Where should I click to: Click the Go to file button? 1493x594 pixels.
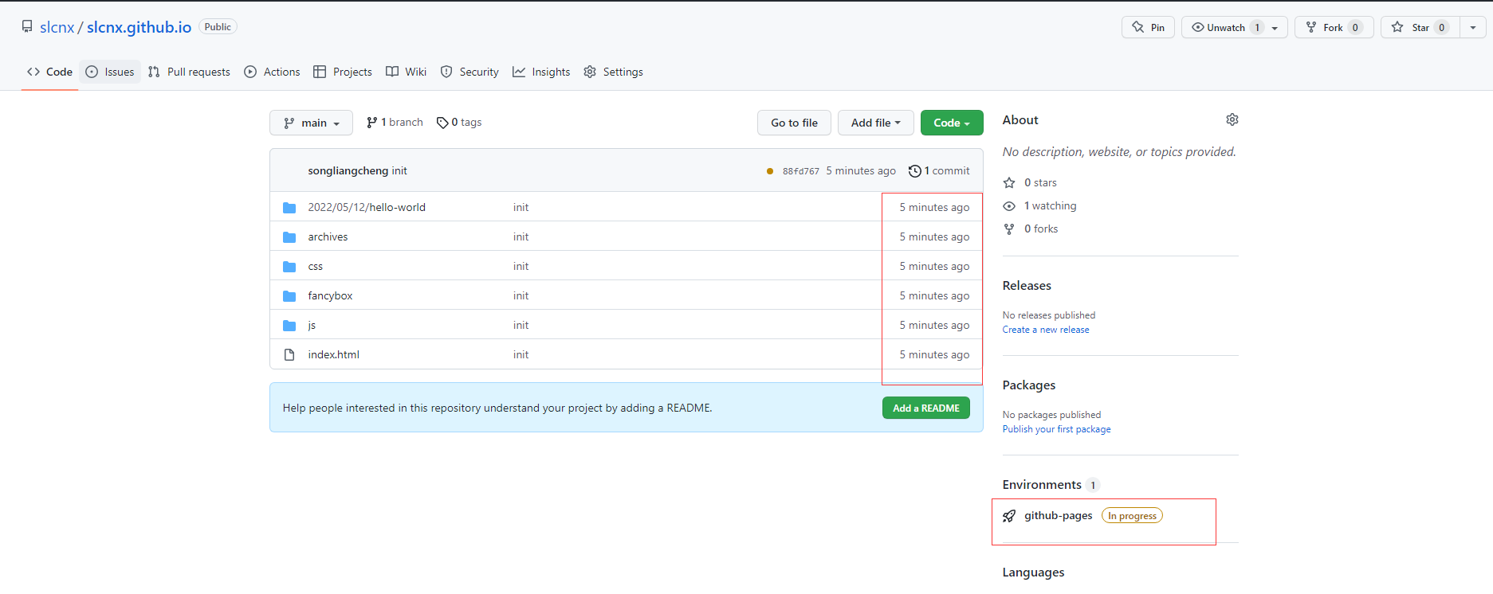pos(794,123)
